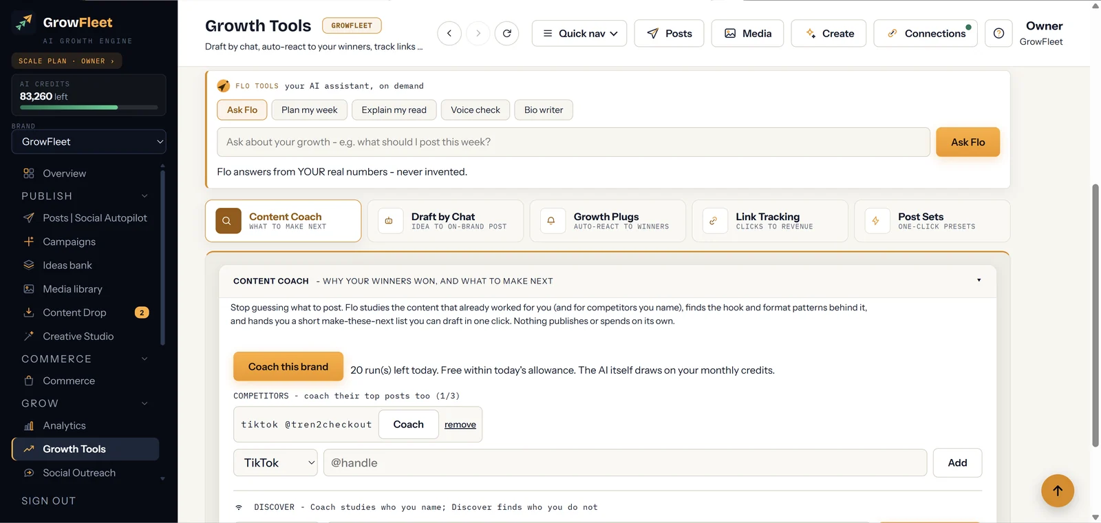Click the Coach this brand button
Viewport: 1101px width, 523px height.
[x=288, y=367]
